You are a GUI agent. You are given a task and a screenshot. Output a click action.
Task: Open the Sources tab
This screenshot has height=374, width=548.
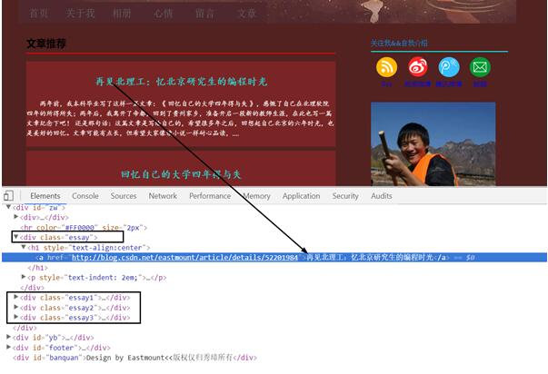(124, 196)
